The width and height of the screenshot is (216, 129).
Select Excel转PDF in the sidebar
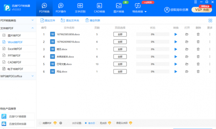point(18,49)
